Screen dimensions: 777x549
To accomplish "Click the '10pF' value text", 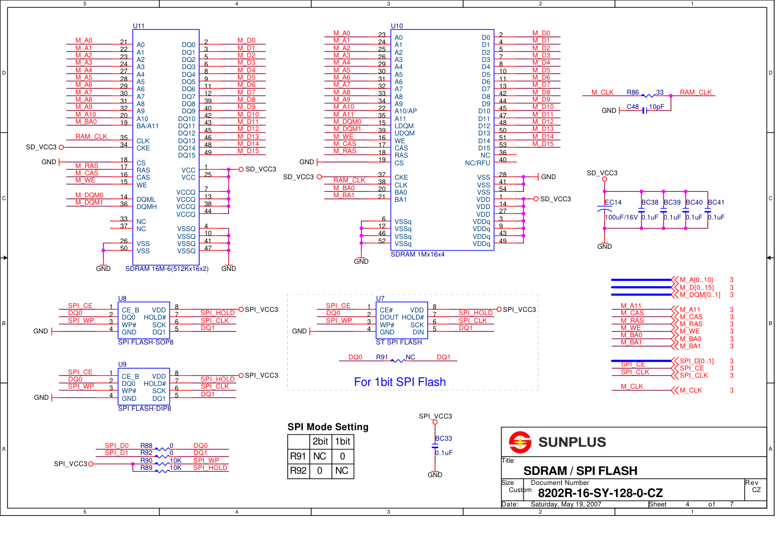I will pos(656,107).
